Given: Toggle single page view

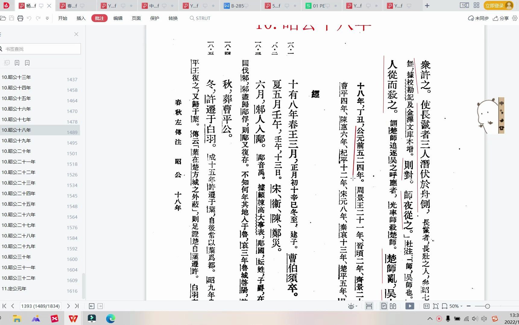Looking at the screenshot, I should tap(384, 306).
